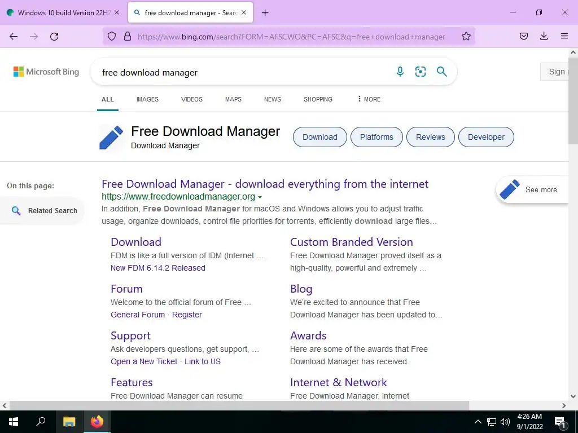This screenshot has height=433, width=578.
Task: Select the Firefox taskbar icon
Action: [x=97, y=422]
